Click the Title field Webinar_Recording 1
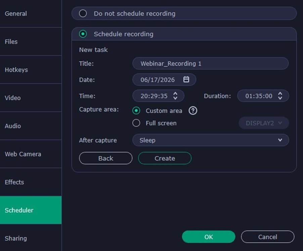 coord(210,63)
